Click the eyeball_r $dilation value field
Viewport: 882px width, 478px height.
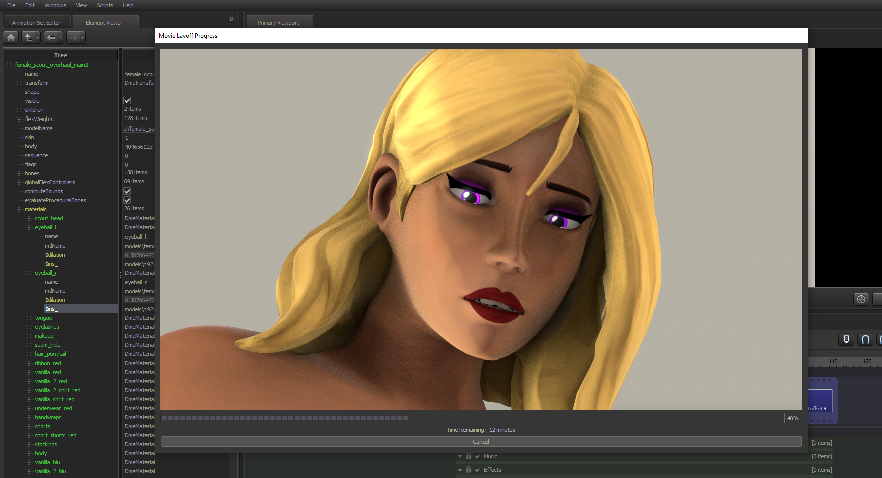click(139, 300)
